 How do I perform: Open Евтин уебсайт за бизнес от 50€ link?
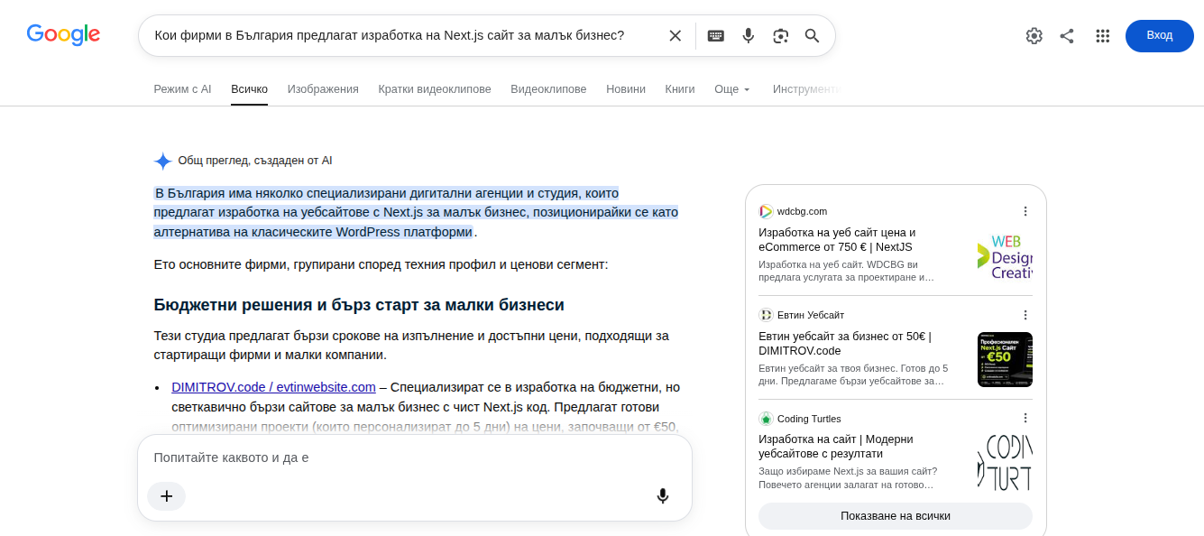click(x=845, y=343)
